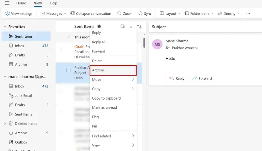Switch to the Home tab

(x=21, y=3)
